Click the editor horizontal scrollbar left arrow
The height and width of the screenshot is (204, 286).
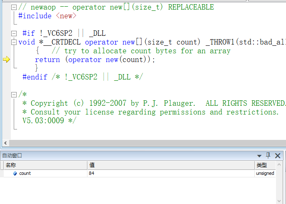[x=5, y=143]
